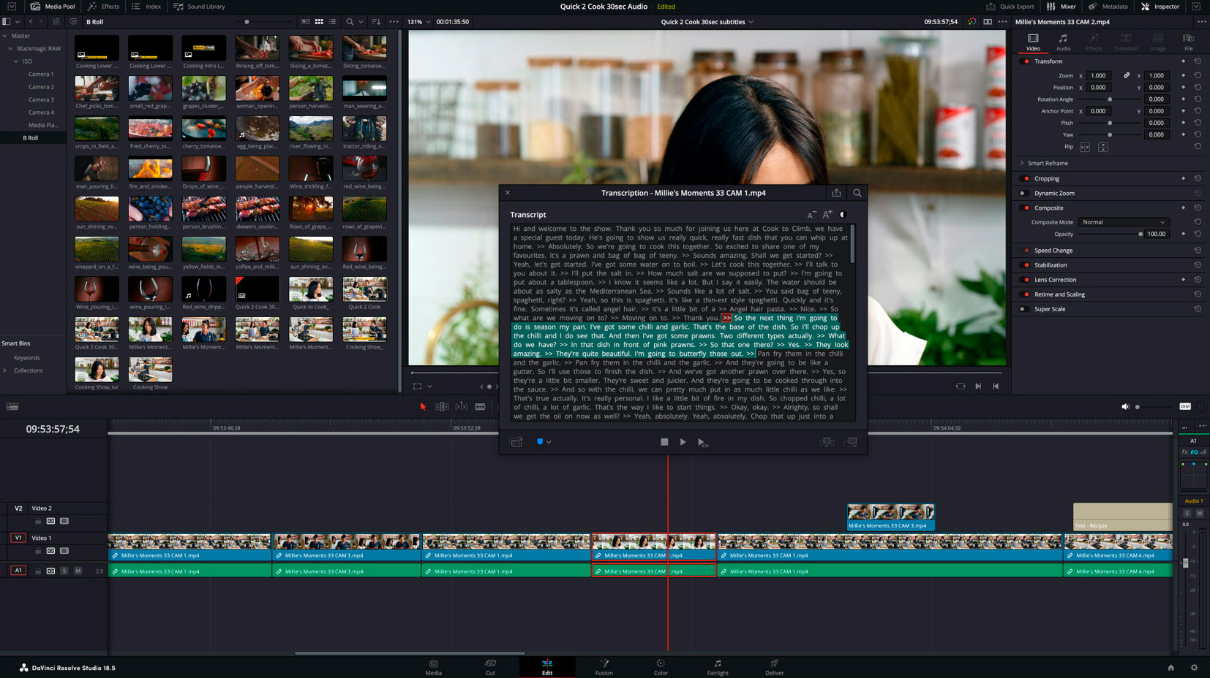This screenshot has height=678, width=1210.
Task: Switch to the Deliver page
Action: click(x=774, y=667)
